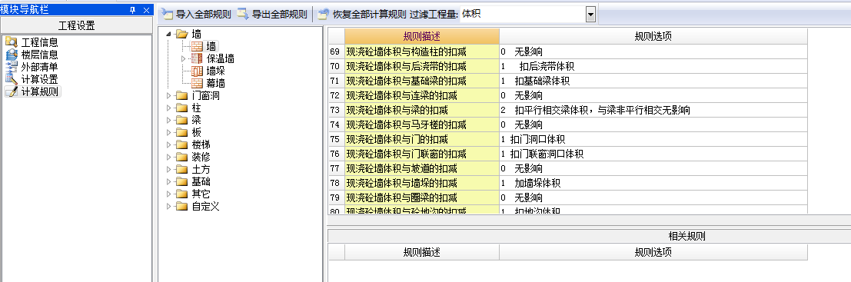Expand the 装修 tree node

coord(169,158)
